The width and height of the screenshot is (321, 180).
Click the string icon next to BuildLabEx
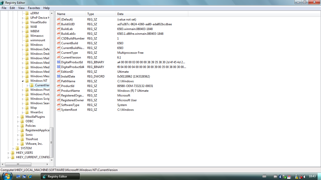[59, 34]
